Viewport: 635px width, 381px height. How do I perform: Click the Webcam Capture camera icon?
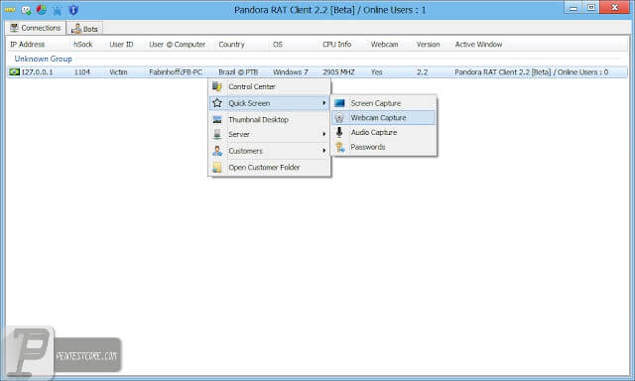pos(339,118)
